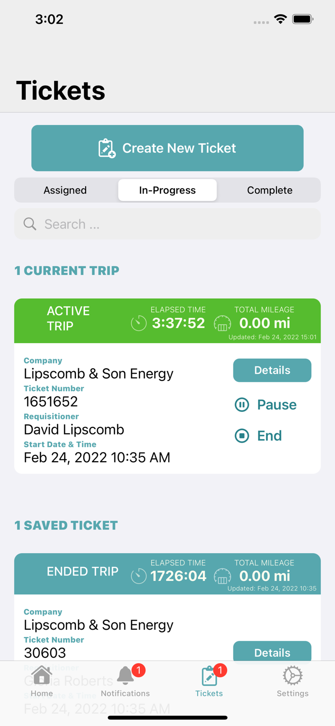Click the stopwatch icon next to elapsed time
The width and height of the screenshot is (335, 726).
point(139,323)
